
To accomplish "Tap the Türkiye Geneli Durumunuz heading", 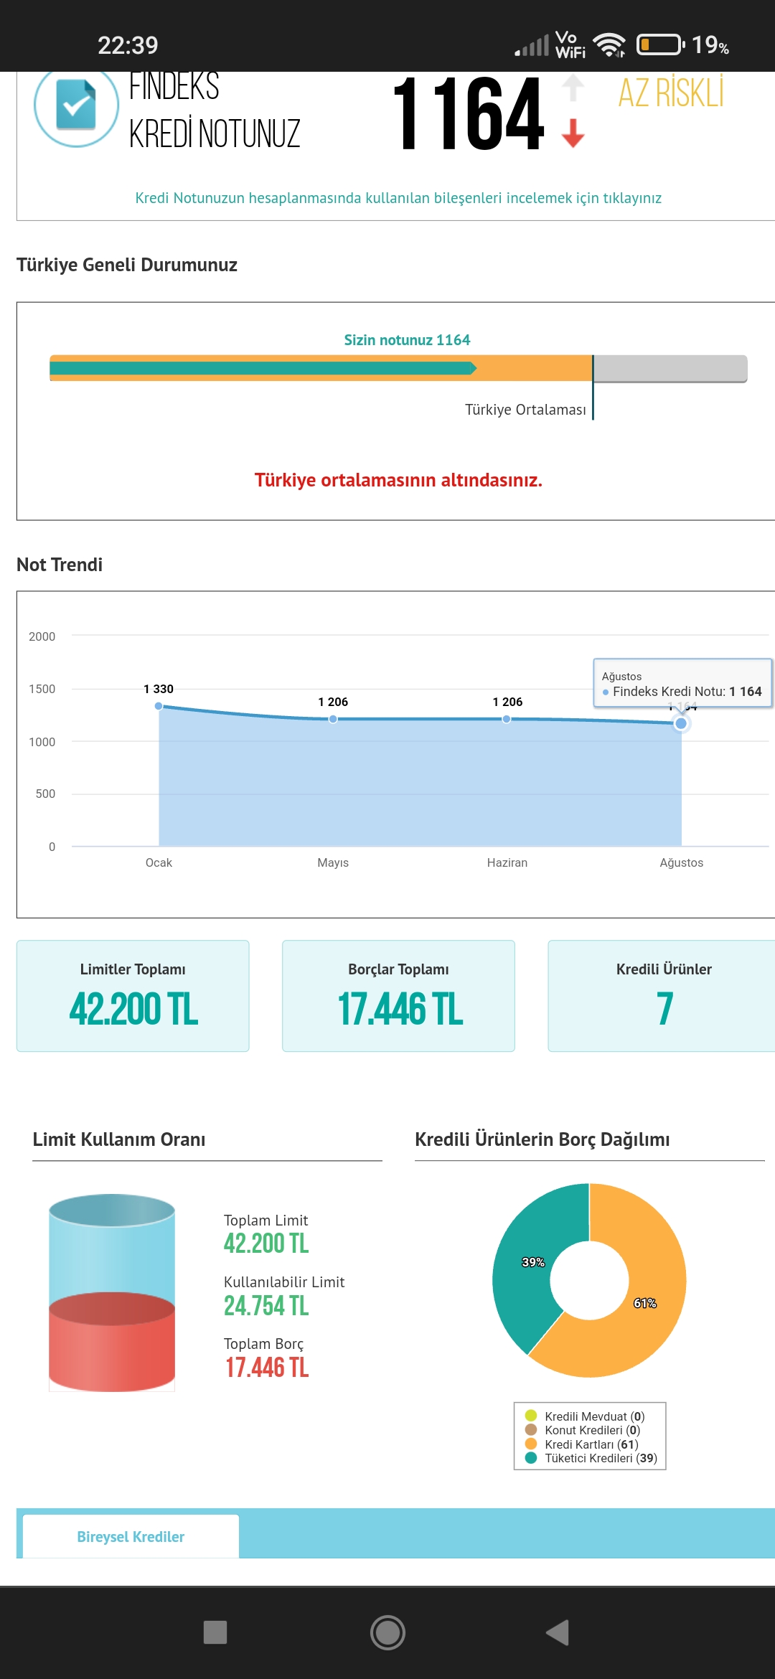I will pyautogui.click(x=127, y=265).
